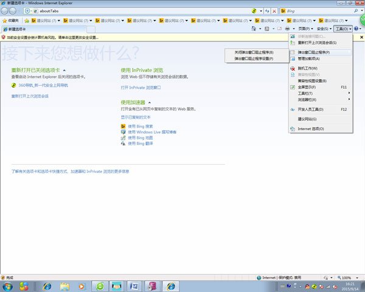Click the 打开 InPrivate 浏览窗口 link
The height and width of the screenshot is (292, 365).
[x=141, y=88]
